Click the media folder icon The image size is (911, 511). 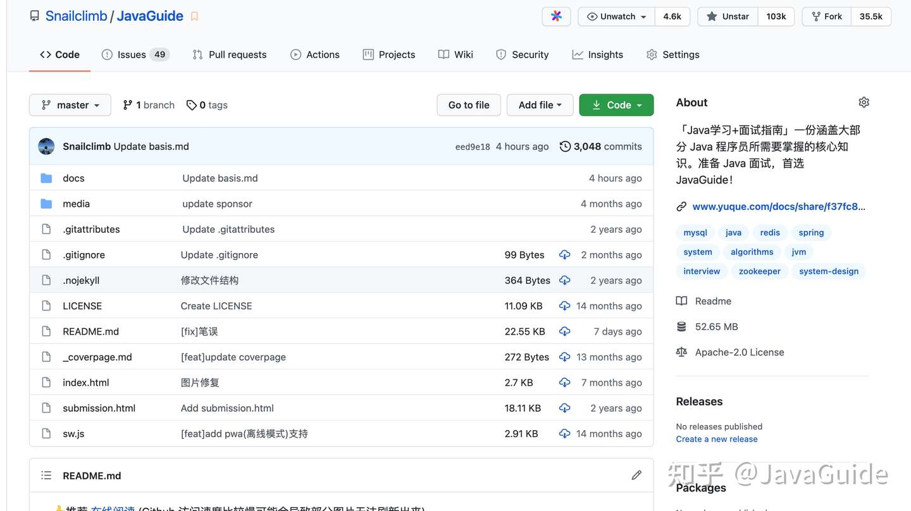tap(46, 204)
